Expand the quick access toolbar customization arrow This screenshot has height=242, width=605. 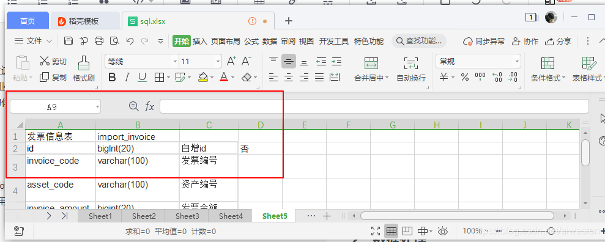click(x=160, y=41)
